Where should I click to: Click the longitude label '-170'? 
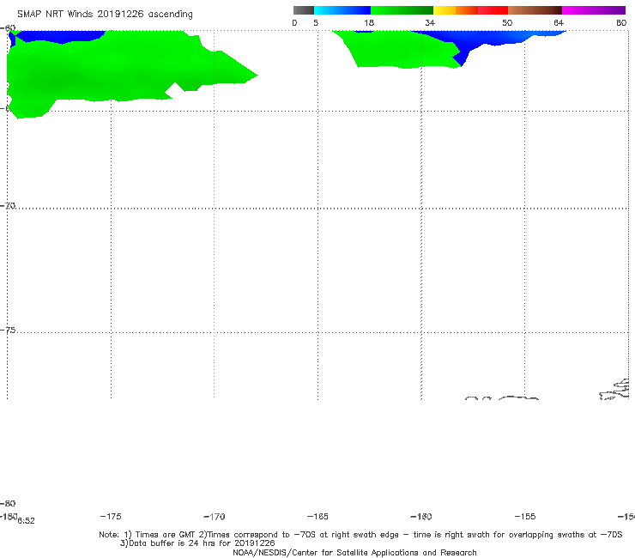pyautogui.click(x=215, y=517)
